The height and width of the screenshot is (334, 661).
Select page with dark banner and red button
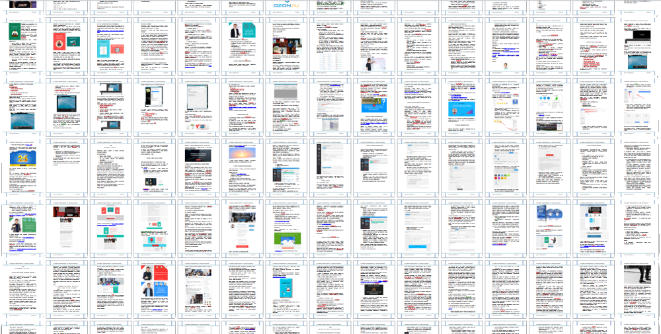point(198,167)
